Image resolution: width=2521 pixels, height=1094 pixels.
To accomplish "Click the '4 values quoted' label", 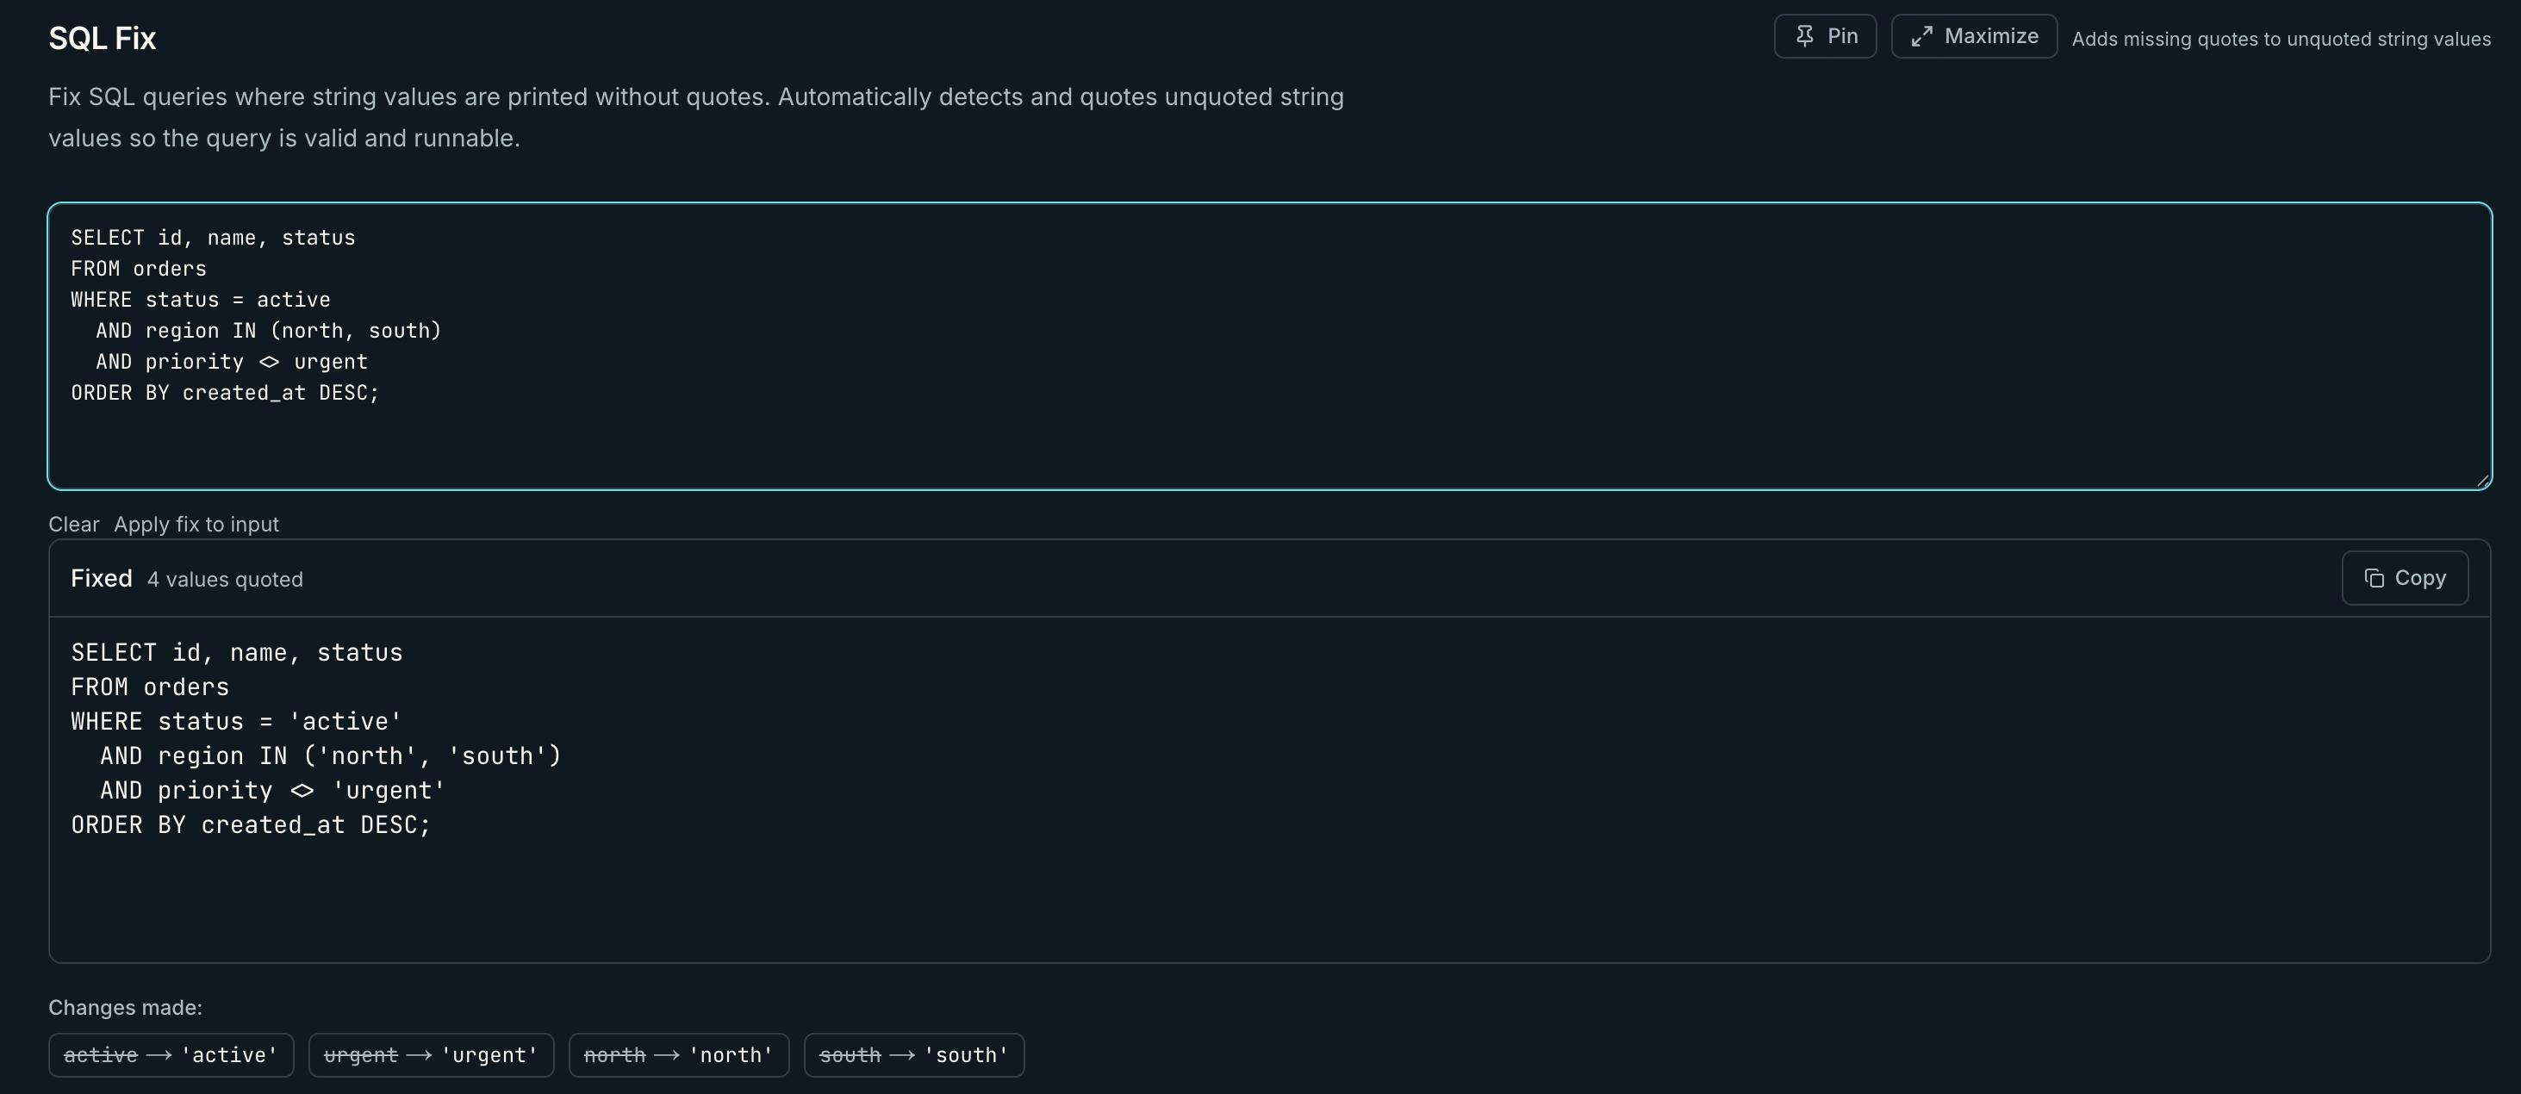I will point(224,579).
